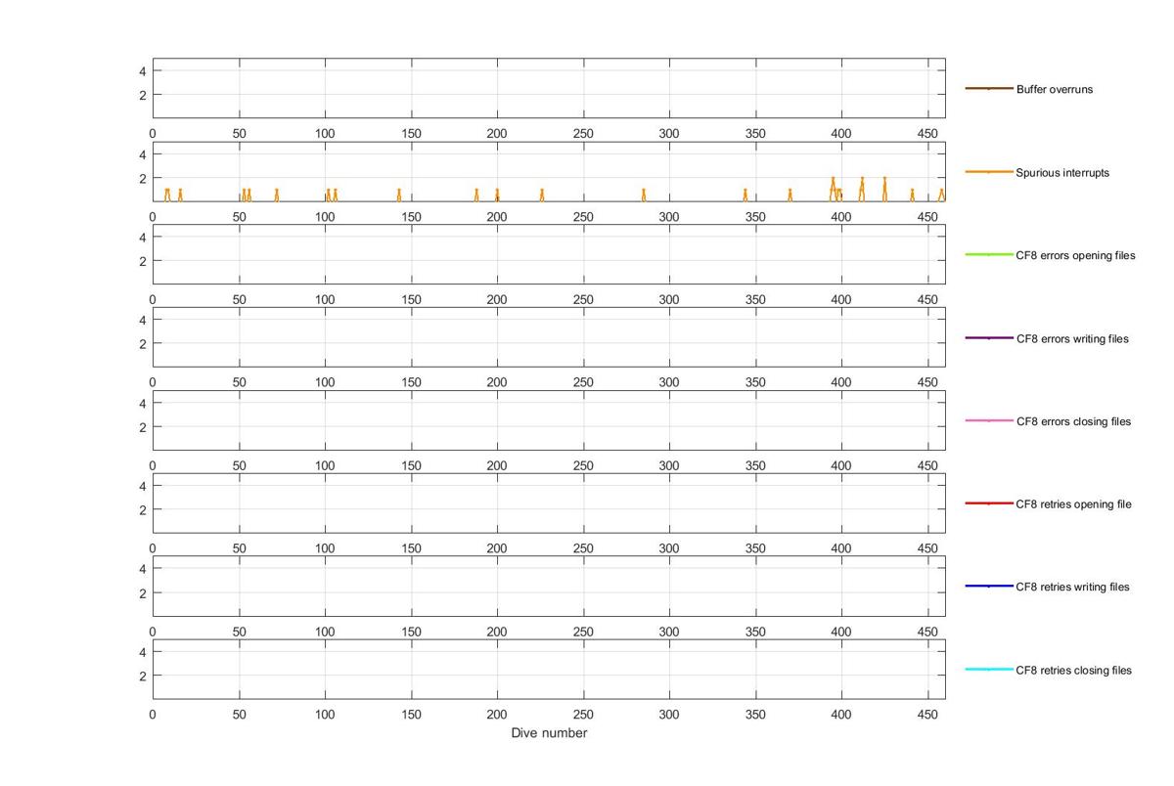This screenshot has width=1174, height=786.
Task: Click the spurious interrupt spike near dive 370
Action: pyautogui.click(x=790, y=195)
